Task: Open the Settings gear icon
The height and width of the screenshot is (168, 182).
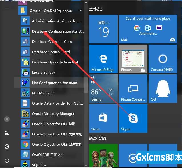Action: click(x=7, y=147)
